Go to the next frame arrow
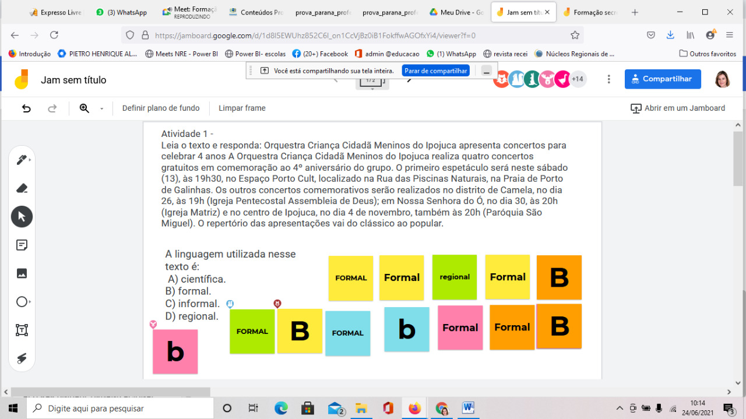Screen dimensions: 746x419 pyautogui.click(x=410, y=80)
